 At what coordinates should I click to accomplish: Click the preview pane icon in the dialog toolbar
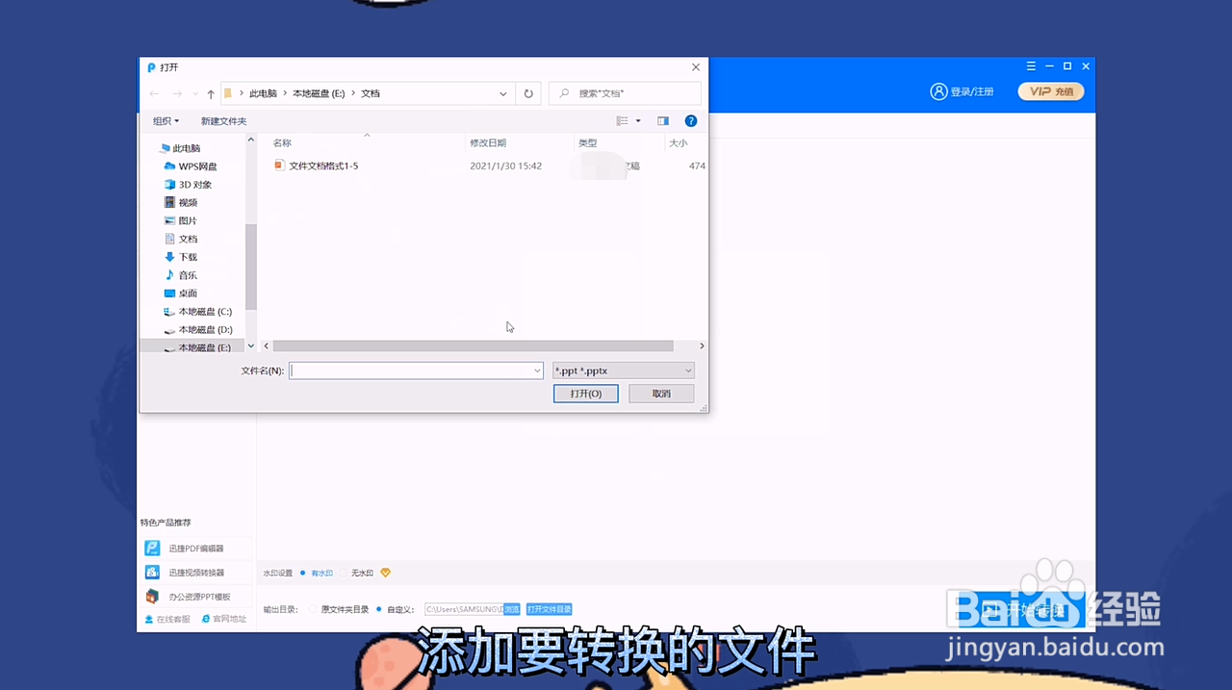tap(663, 121)
